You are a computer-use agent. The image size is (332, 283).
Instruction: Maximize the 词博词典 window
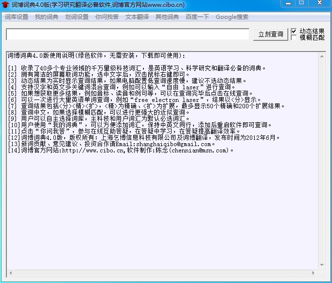[301, 3]
